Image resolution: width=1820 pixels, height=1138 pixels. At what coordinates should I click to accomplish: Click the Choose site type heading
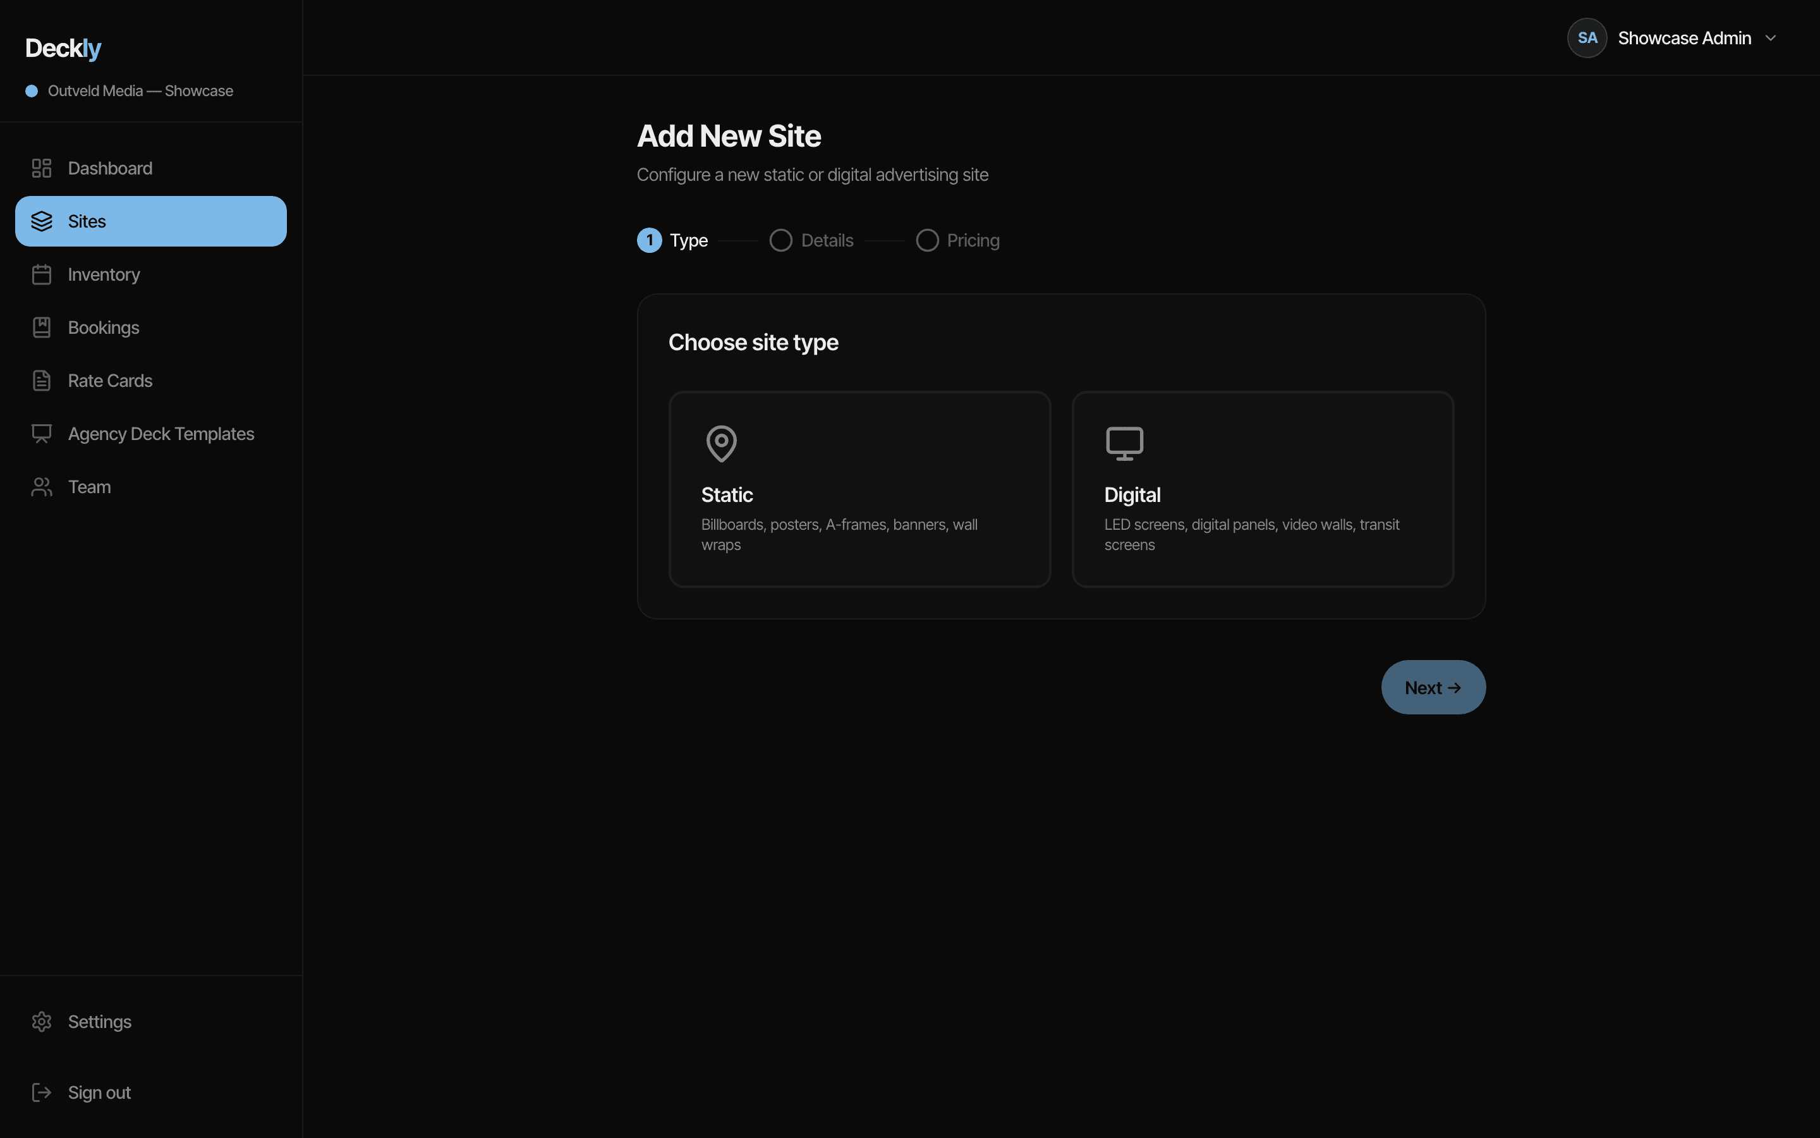coord(753,343)
